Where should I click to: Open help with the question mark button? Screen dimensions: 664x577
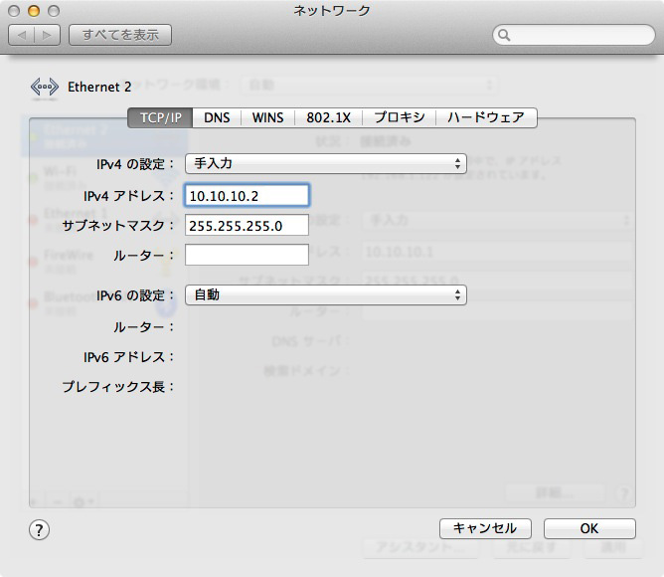point(39,529)
